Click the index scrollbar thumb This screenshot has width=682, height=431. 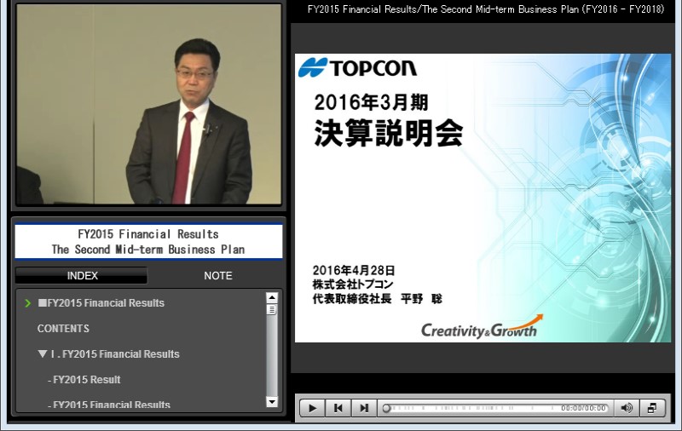point(272,310)
